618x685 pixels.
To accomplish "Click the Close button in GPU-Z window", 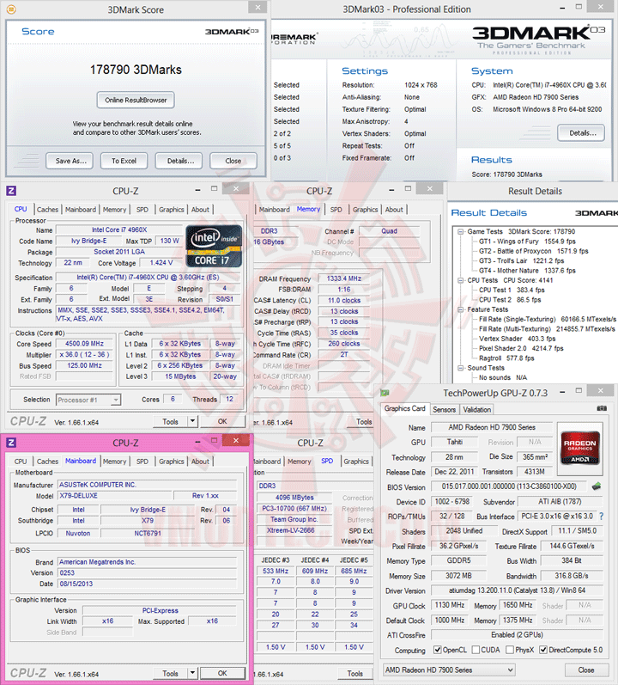I will 585,670.
